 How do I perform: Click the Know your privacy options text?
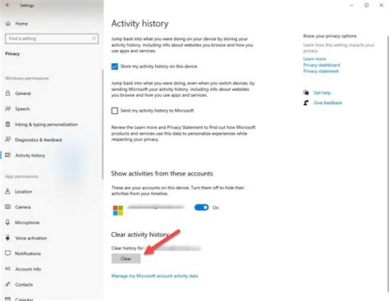click(330, 36)
